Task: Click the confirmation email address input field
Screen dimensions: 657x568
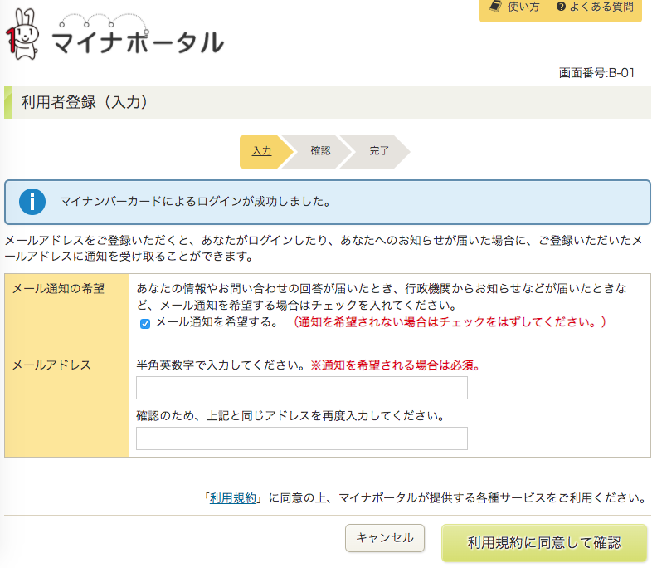Action: 302,438
